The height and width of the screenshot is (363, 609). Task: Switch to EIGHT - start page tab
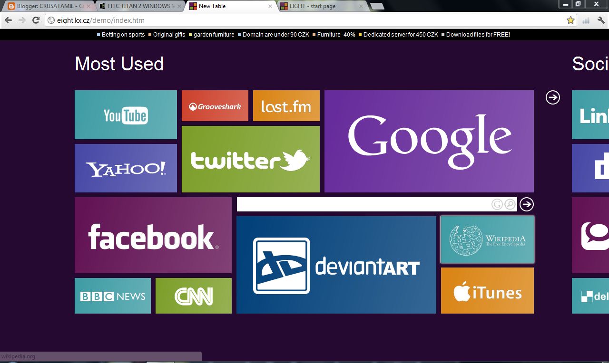tap(322, 6)
